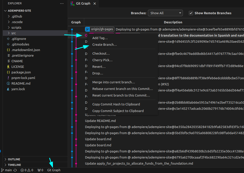
Task: Click the origin/gh-pages branch label
Action: (x=102, y=29)
